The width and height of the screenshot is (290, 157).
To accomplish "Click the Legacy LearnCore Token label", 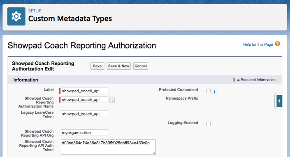I will click(37, 115).
